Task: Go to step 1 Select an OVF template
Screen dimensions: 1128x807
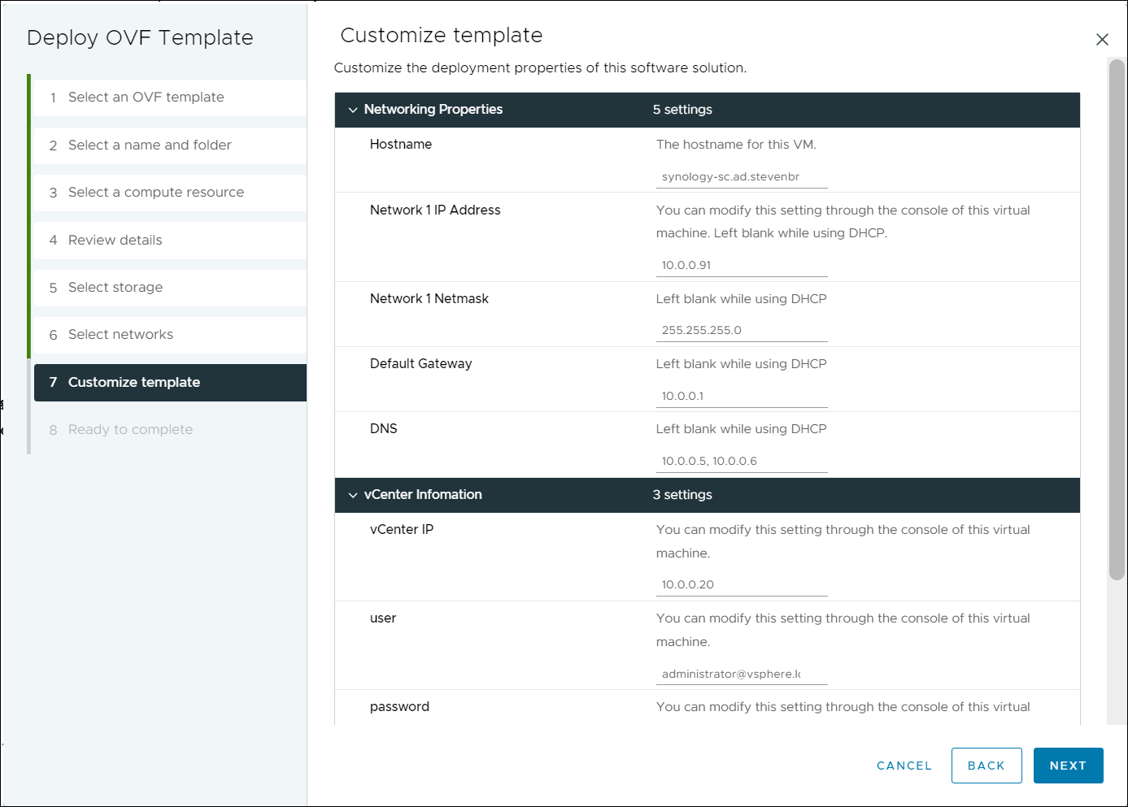Action: [x=146, y=98]
